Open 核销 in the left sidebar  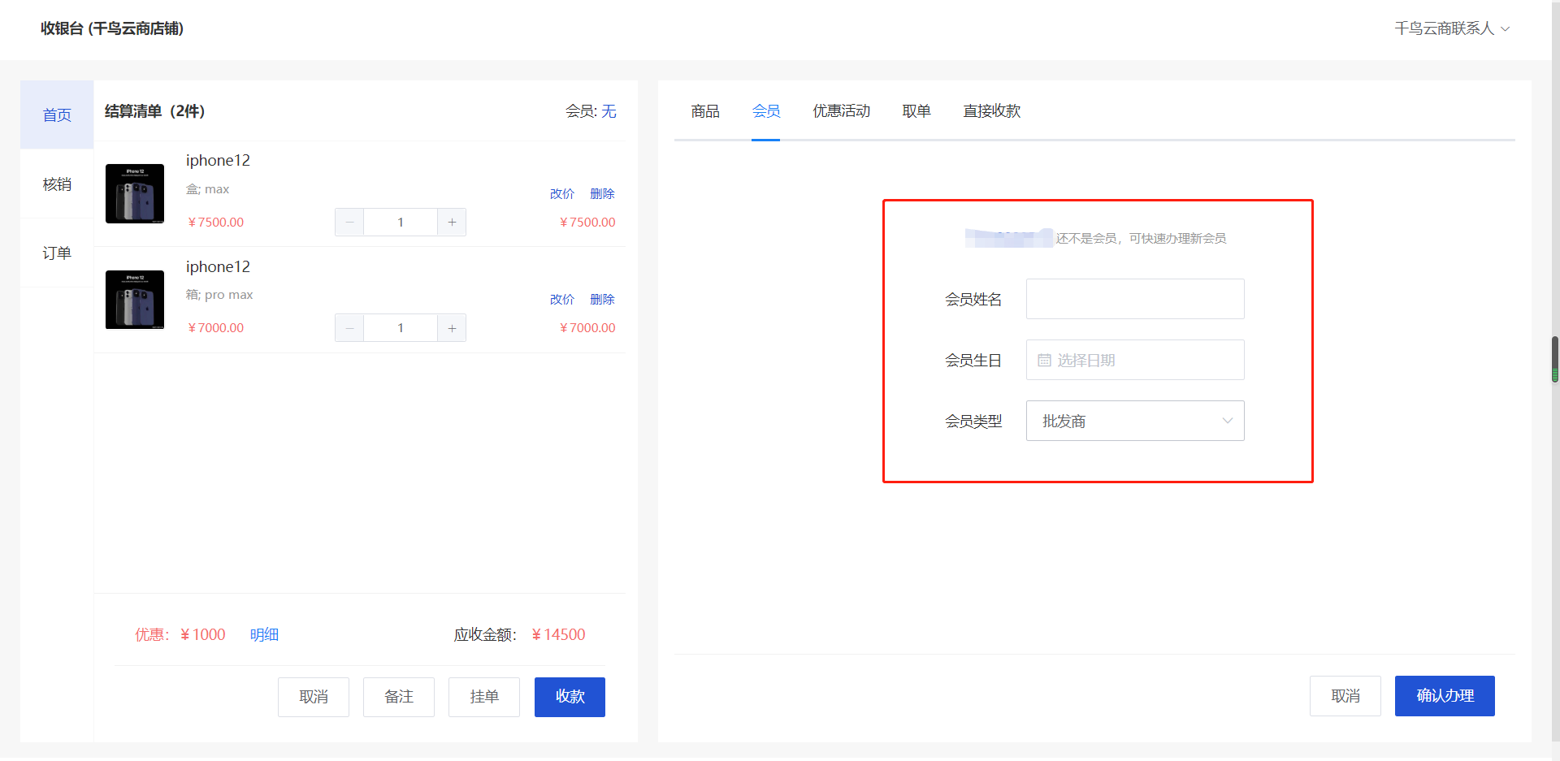click(x=57, y=184)
